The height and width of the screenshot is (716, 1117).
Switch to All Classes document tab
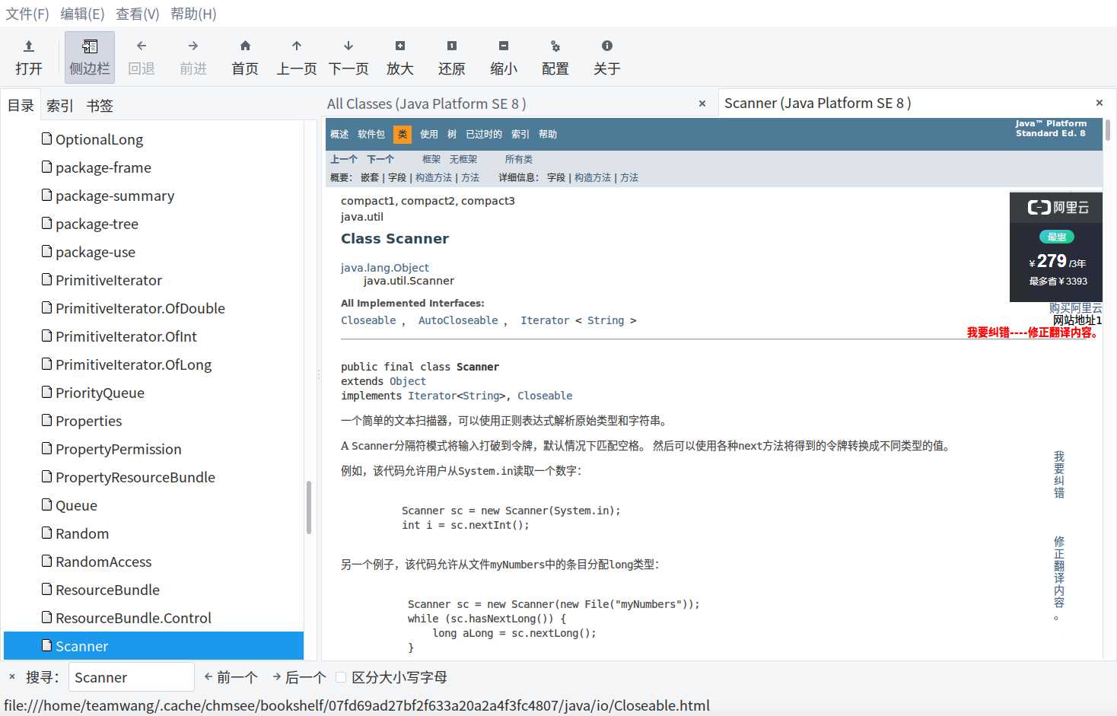[427, 103]
